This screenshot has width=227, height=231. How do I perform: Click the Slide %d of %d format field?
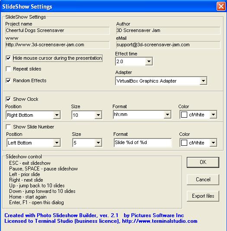coord(143,142)
